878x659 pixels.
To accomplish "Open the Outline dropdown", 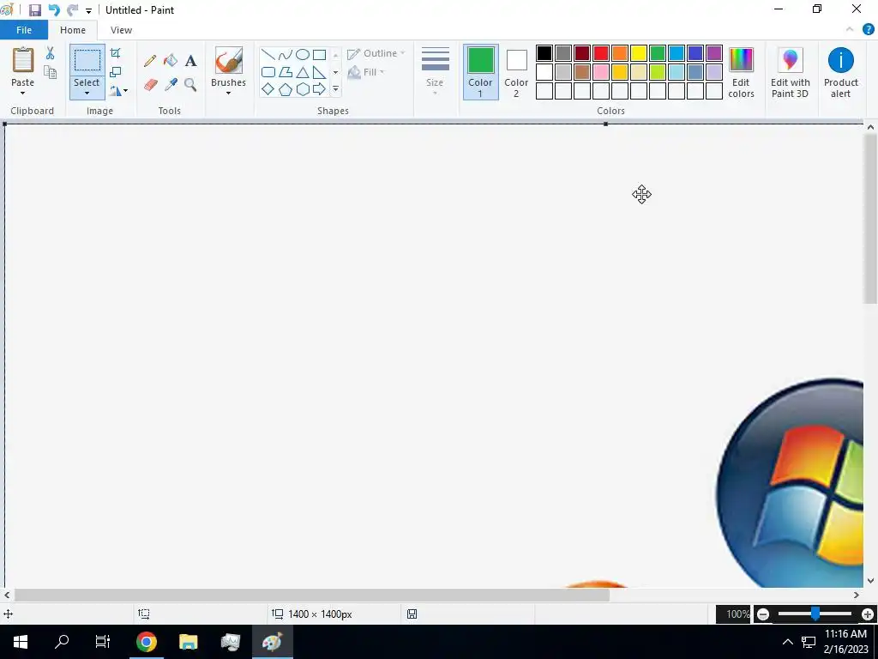I will click(x=376, y=53).
